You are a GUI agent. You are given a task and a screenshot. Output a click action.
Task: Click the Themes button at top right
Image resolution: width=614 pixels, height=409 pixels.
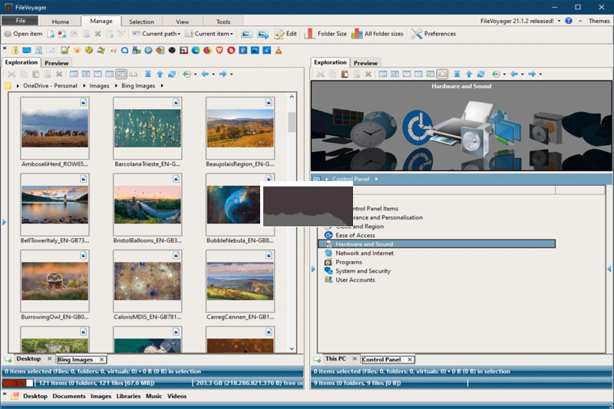coord(599,21)
